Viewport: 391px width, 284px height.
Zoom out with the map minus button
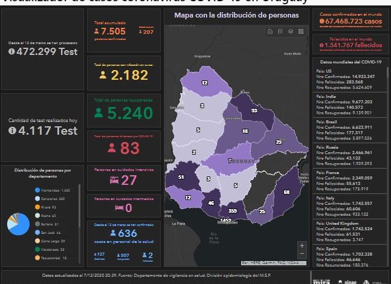(x=302, y=256)
